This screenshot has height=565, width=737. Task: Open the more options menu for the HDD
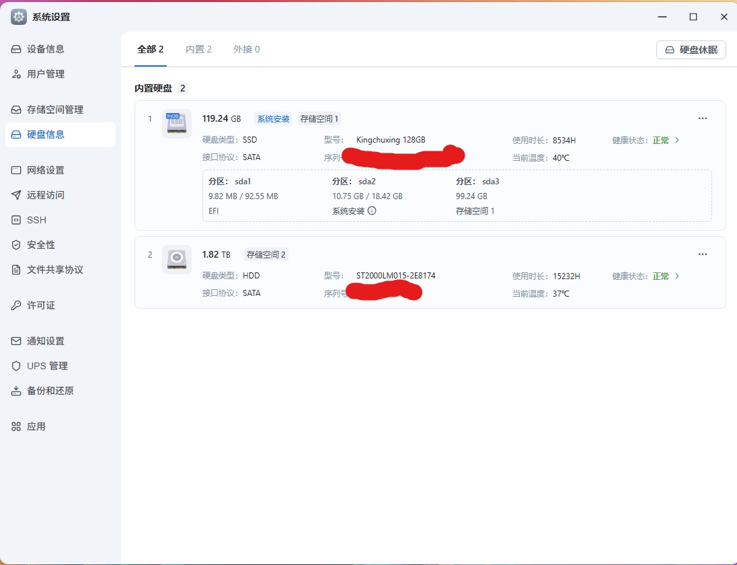703,254
